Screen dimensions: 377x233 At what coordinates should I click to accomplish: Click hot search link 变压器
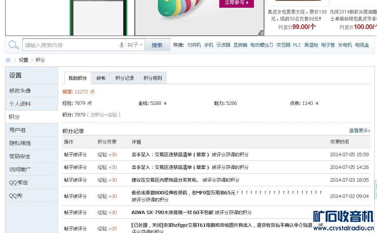[283, 45]
